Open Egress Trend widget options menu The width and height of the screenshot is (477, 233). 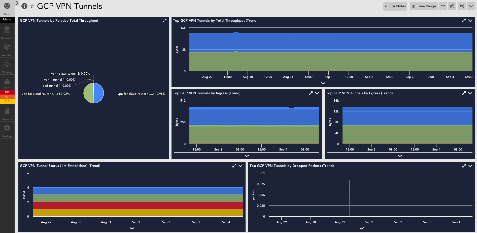click(x=470, y=93)
